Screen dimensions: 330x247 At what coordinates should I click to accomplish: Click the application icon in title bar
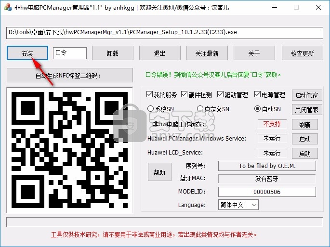[8, 7]
